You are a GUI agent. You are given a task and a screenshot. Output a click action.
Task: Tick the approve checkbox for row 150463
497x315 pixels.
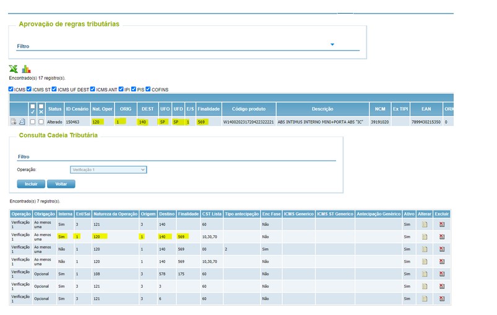33,122
